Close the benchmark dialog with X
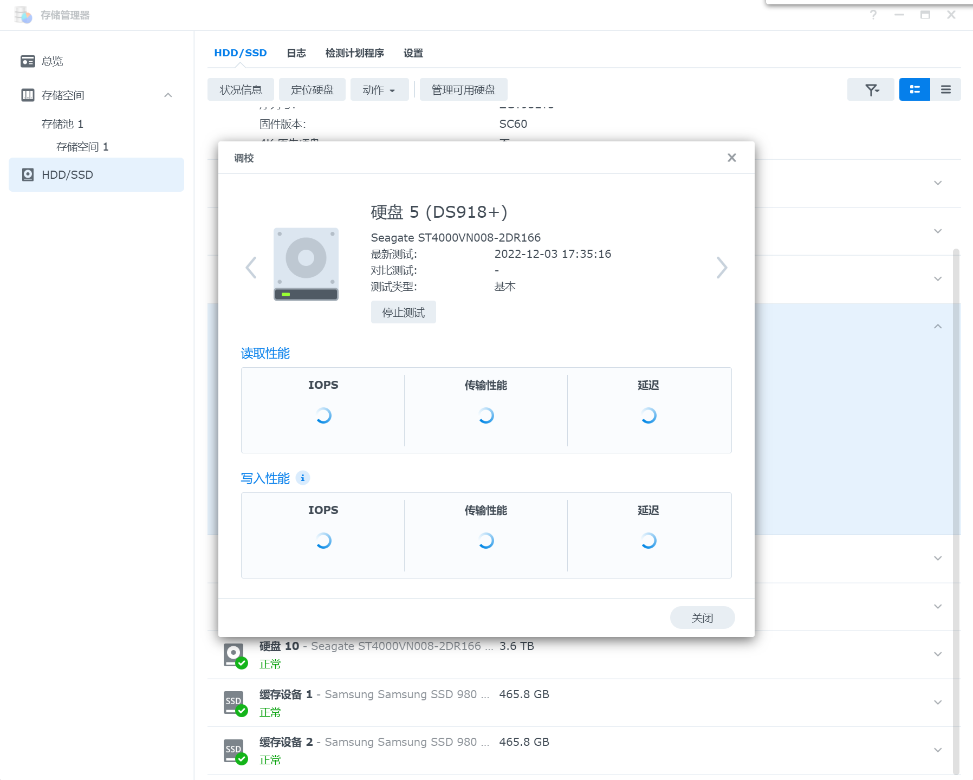 pyautogui.click(x=731, y=158)
